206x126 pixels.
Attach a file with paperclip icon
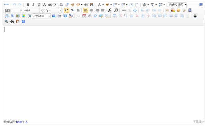coord(12,16)
